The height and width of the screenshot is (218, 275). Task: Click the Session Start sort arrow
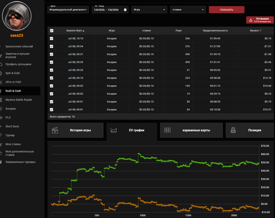(x=83, y=31)
